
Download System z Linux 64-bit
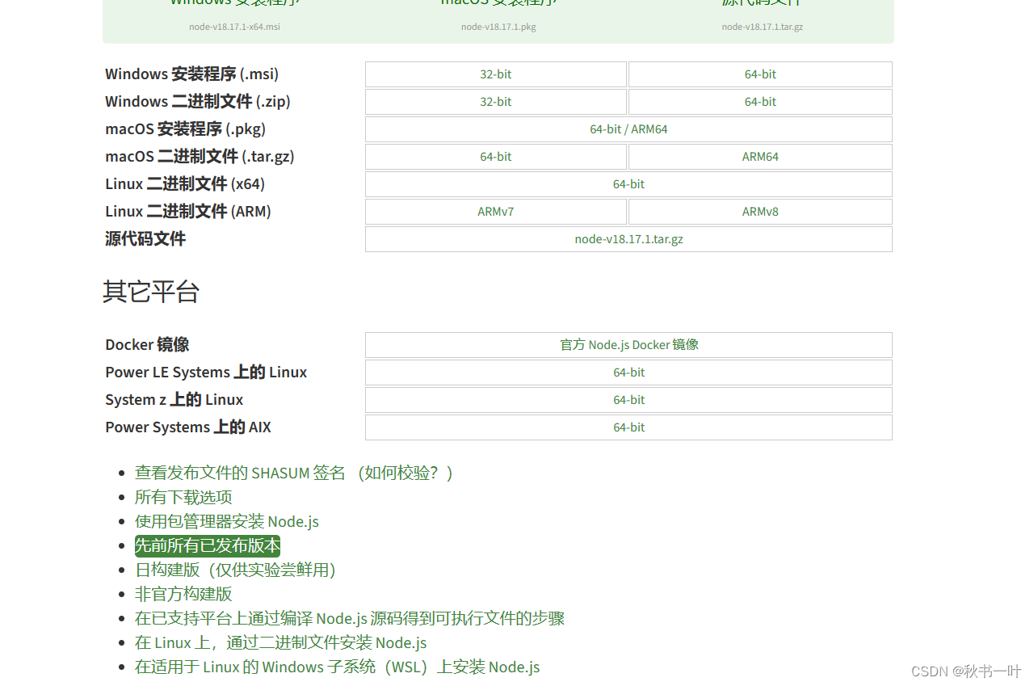point(628,400)
